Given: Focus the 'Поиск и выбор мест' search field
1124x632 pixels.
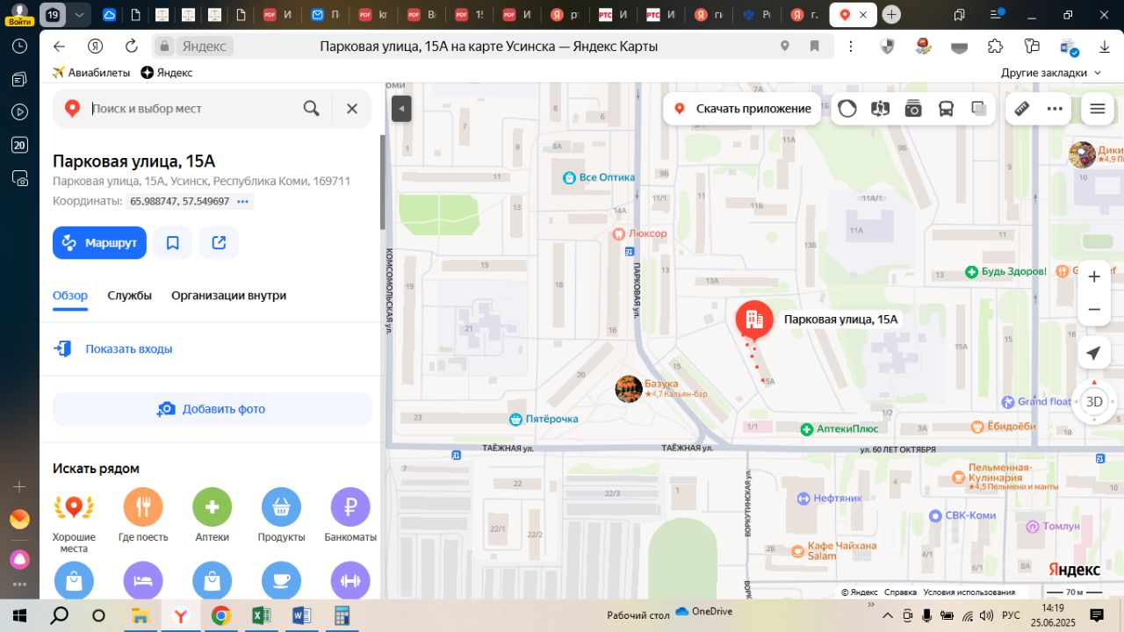Looking at the screenshot, I should (191, 108).
